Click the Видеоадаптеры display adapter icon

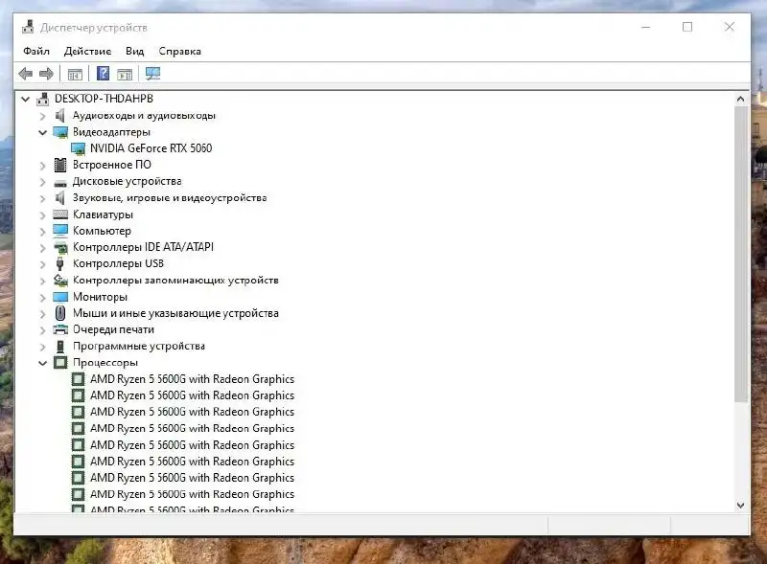tap(60, 132)
